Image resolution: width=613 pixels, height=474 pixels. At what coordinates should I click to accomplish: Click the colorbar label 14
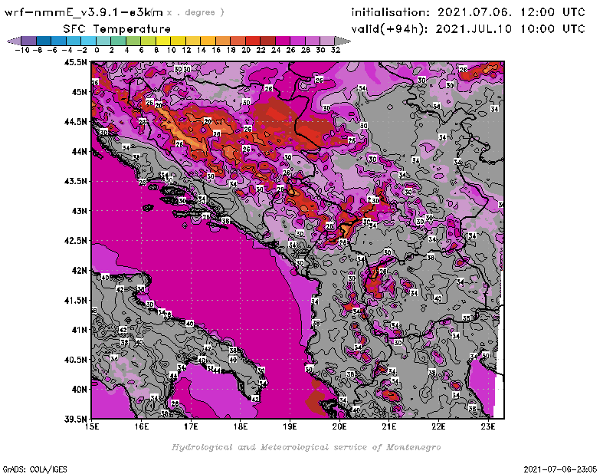pos(202,50)
